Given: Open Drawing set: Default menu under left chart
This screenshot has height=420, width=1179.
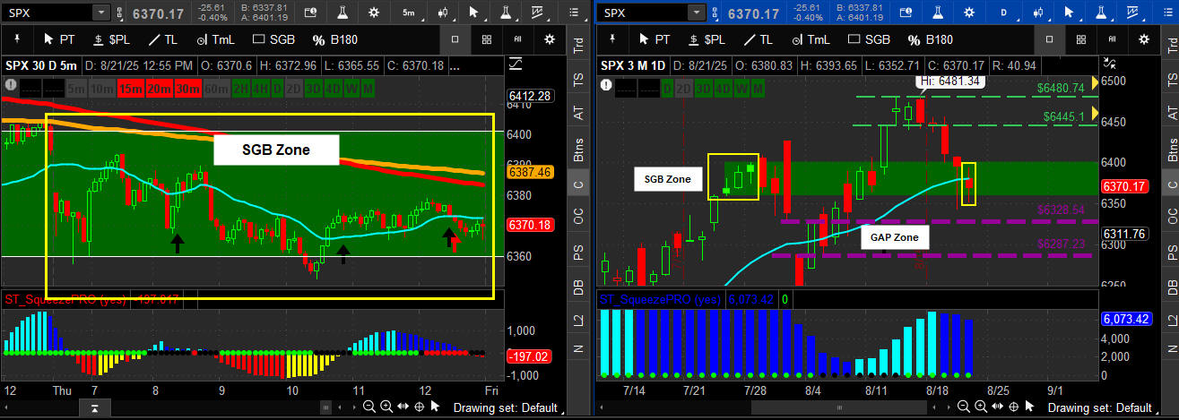Looking at the screenshot, I should click(x=507, y=407).
